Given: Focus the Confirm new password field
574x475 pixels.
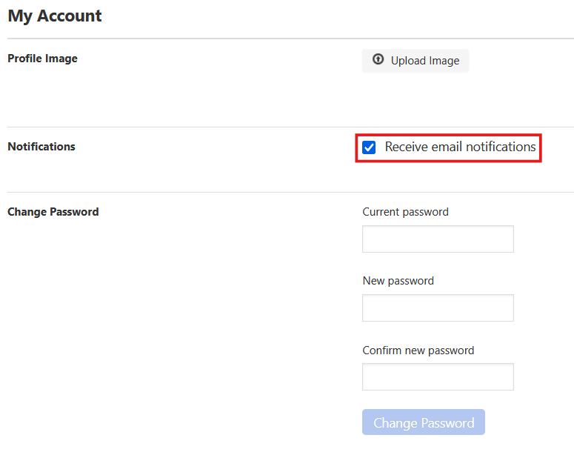Looking at the screenshot, I should click(438, 377).
